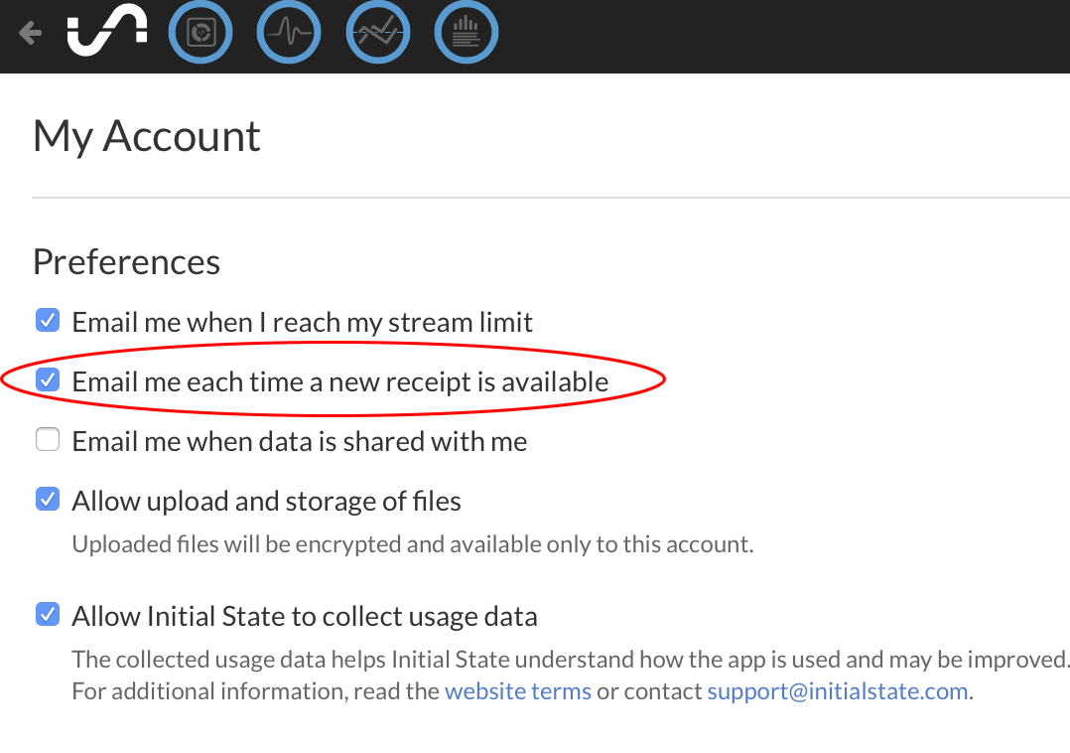
Task: Uncheck Allow upload and storage of files
Action: click(48, 500)
